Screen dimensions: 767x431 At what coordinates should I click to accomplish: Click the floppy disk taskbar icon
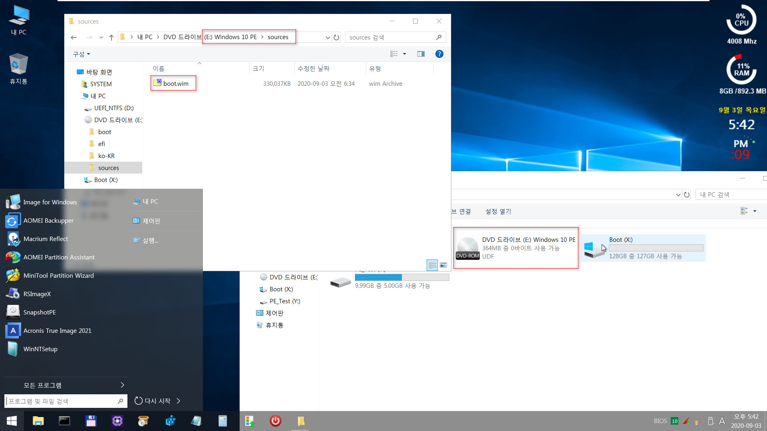coord(91,421)
